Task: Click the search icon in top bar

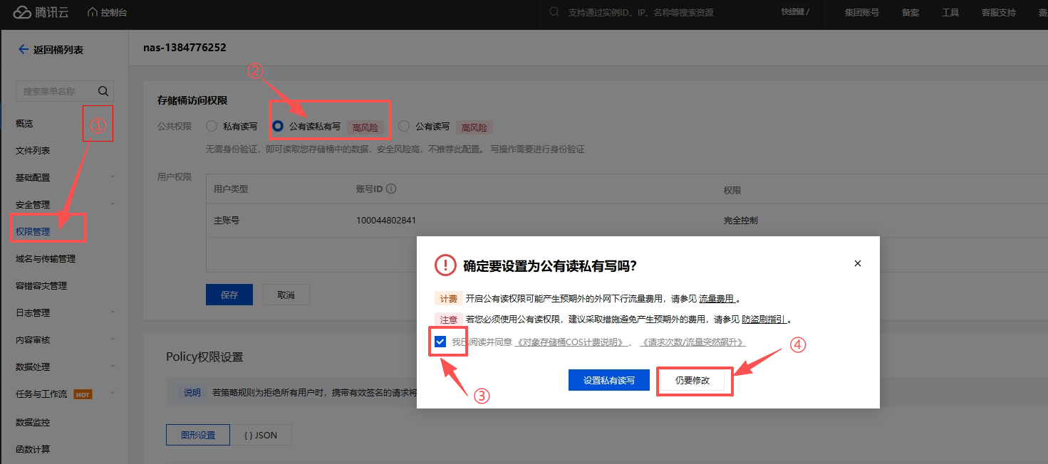Action: click(554, 13)
